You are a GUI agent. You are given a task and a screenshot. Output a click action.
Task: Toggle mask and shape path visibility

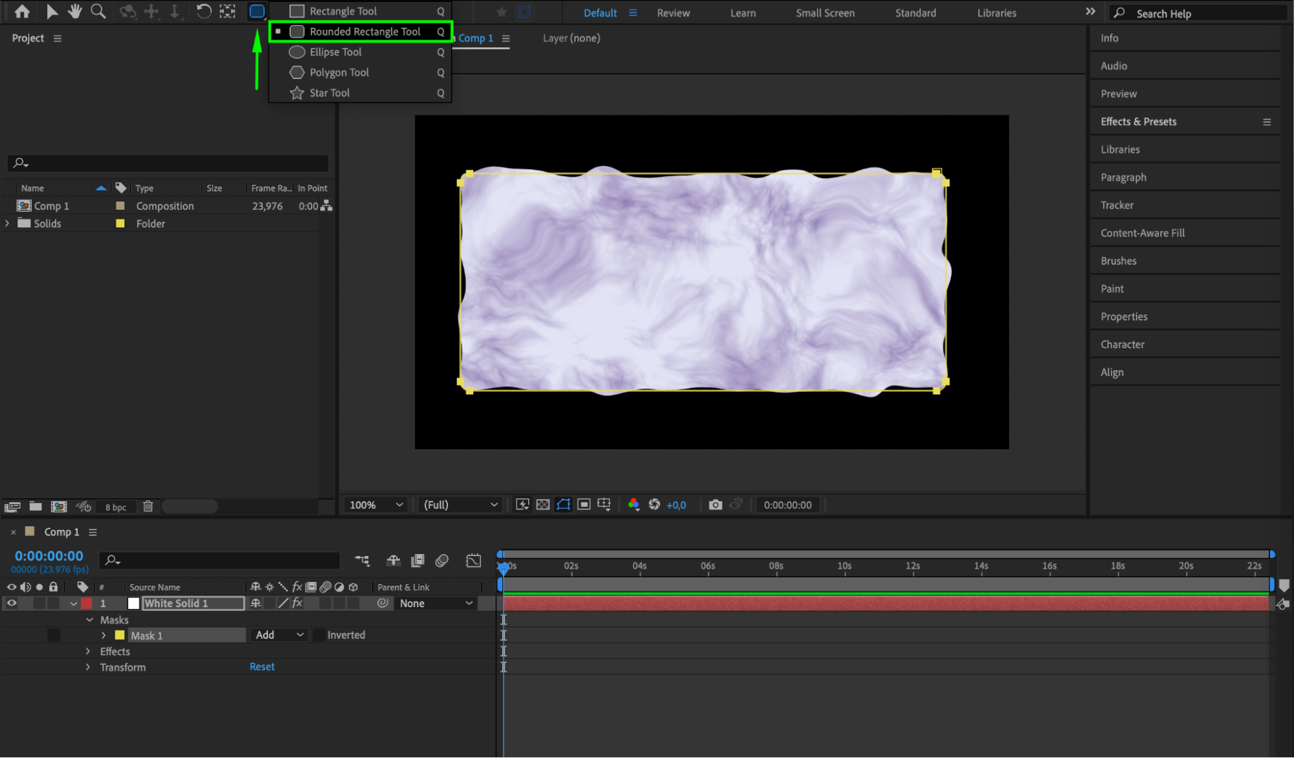[563, 505]
